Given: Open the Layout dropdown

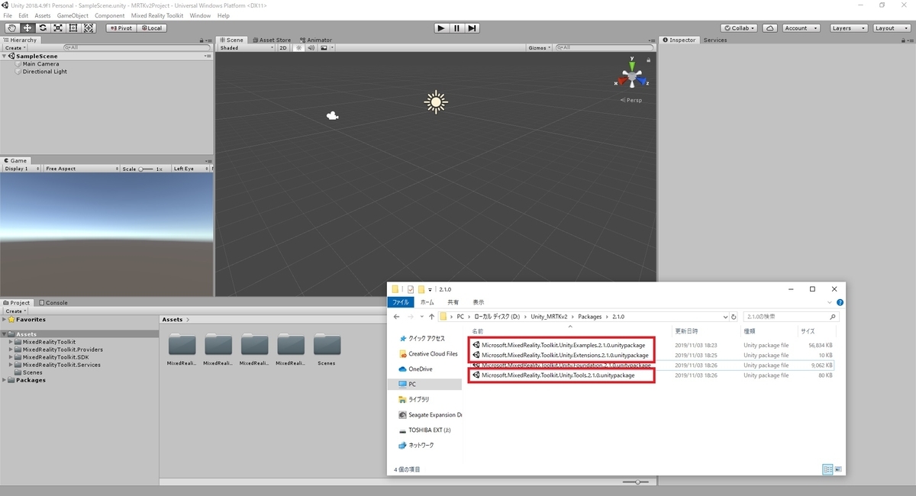Looking at the screenshot, I should coord(890,28).
